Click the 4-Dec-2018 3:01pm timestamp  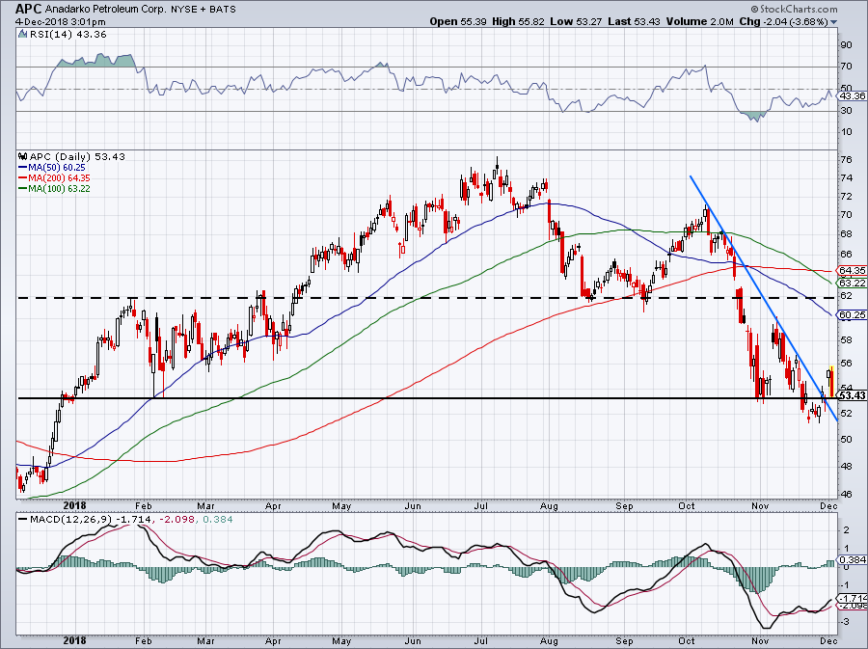[61, 22]
